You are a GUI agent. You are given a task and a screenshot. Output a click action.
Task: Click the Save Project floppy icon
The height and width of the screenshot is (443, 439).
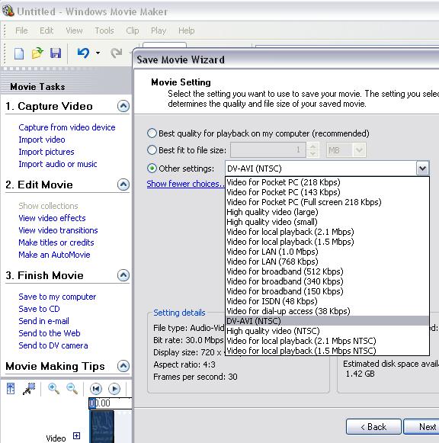[56, 53]
